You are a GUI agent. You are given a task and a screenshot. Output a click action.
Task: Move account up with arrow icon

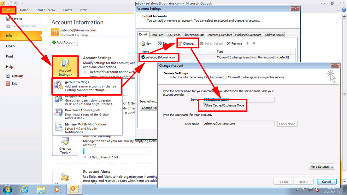tap(247, 43)
